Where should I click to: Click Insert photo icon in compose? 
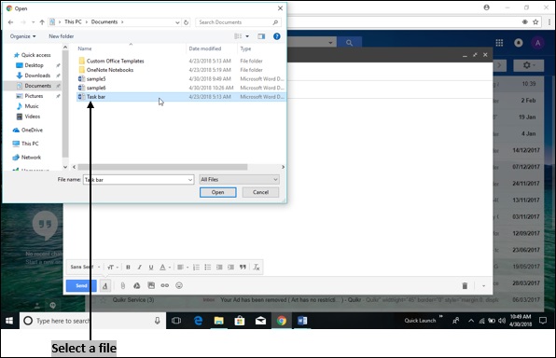pos(151,285)
